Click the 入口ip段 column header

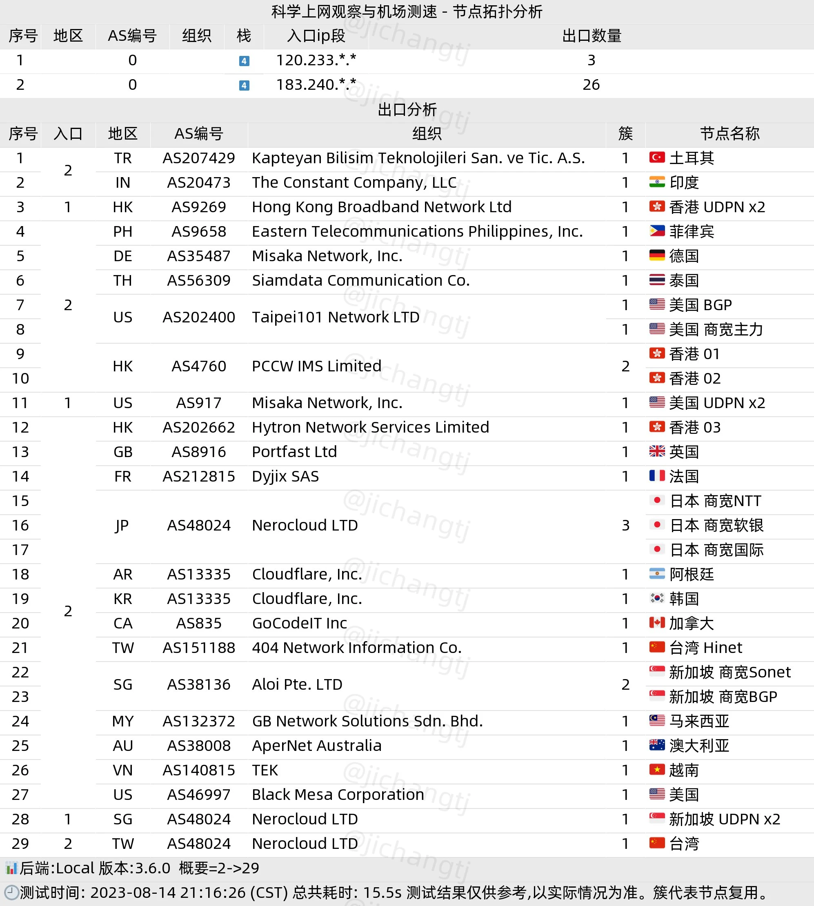click(x=316, y=36)
